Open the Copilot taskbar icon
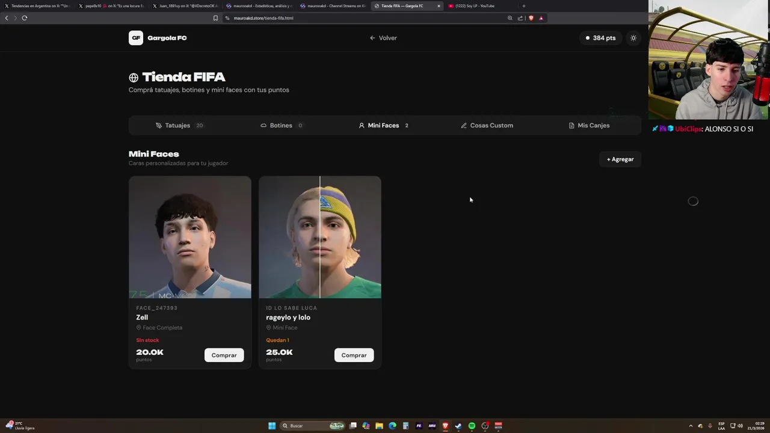 click(366, 426)
